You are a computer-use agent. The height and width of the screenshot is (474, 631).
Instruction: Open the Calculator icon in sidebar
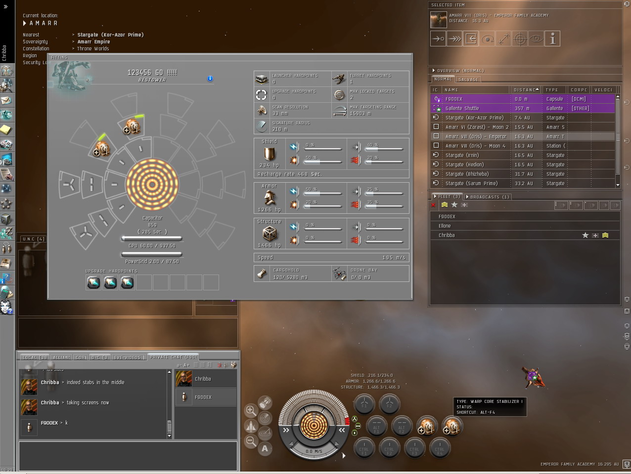[6, 292]
